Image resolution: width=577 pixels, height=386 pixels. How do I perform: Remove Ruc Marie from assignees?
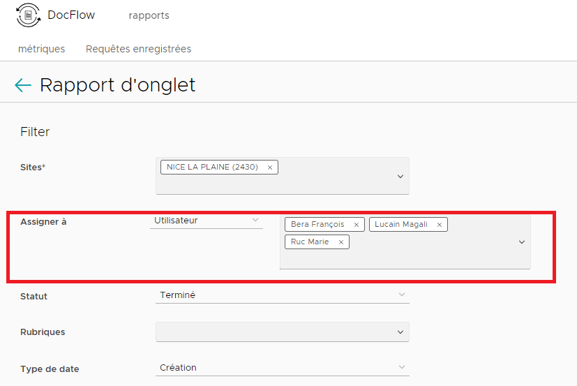[340, 242]
